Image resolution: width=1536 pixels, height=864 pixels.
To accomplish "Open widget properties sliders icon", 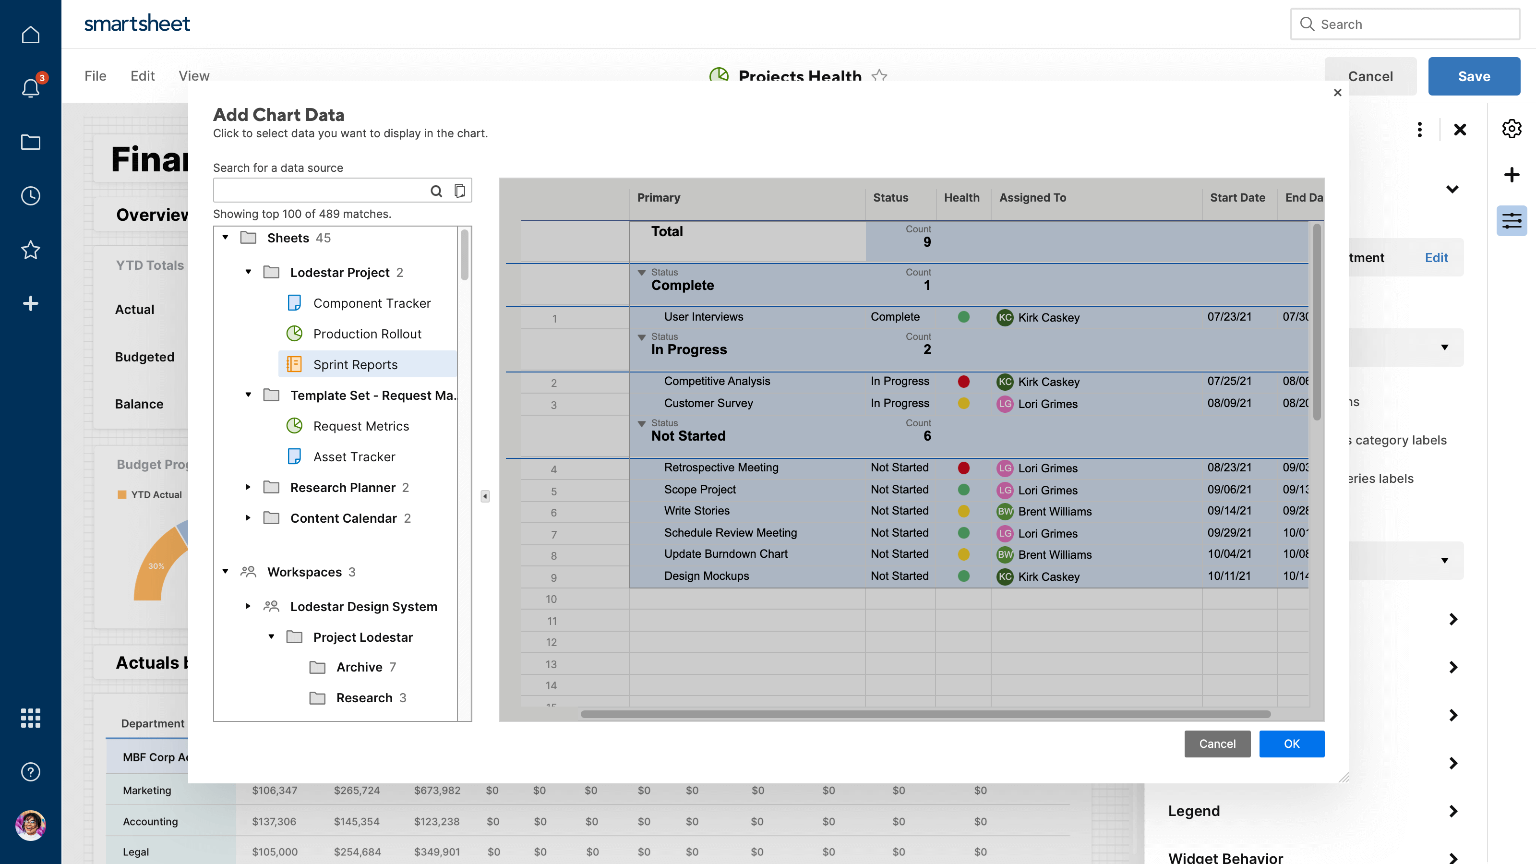I will [1512, 221].
